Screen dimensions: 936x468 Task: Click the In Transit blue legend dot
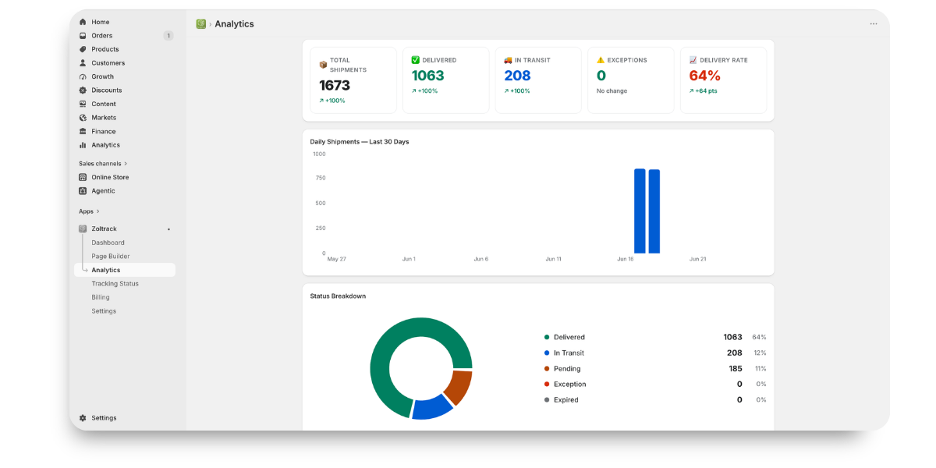[547, 353]
